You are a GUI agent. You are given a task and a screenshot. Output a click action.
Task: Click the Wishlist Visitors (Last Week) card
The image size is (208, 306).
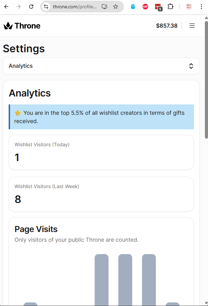pyautogui.click(x=101, y=194)
